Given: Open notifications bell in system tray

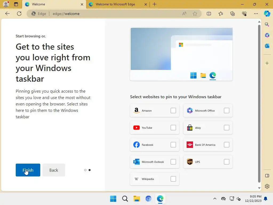Looking at the screenshot, I should (266, 199).
